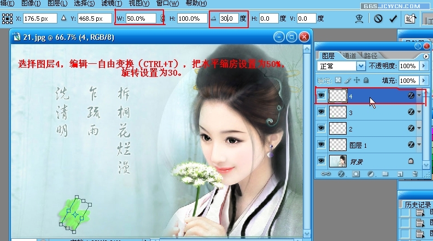Create new fill or adjustment layer icon
Viewport: 433px width, 241px height.
coord(371,174)
